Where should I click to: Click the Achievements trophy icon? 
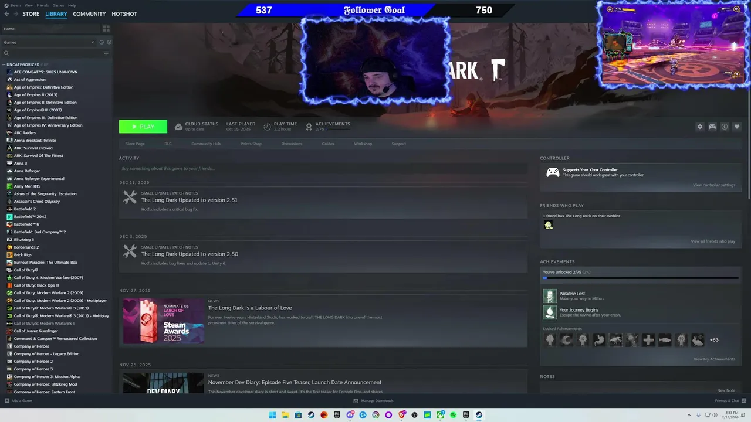(x=309, y=127)
